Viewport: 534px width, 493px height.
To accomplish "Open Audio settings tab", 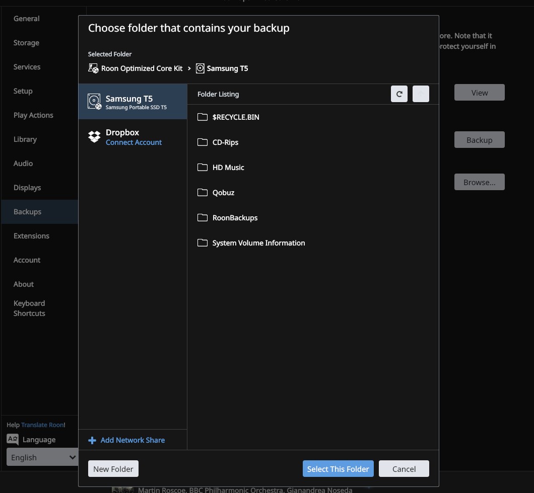I will [23, 163].
